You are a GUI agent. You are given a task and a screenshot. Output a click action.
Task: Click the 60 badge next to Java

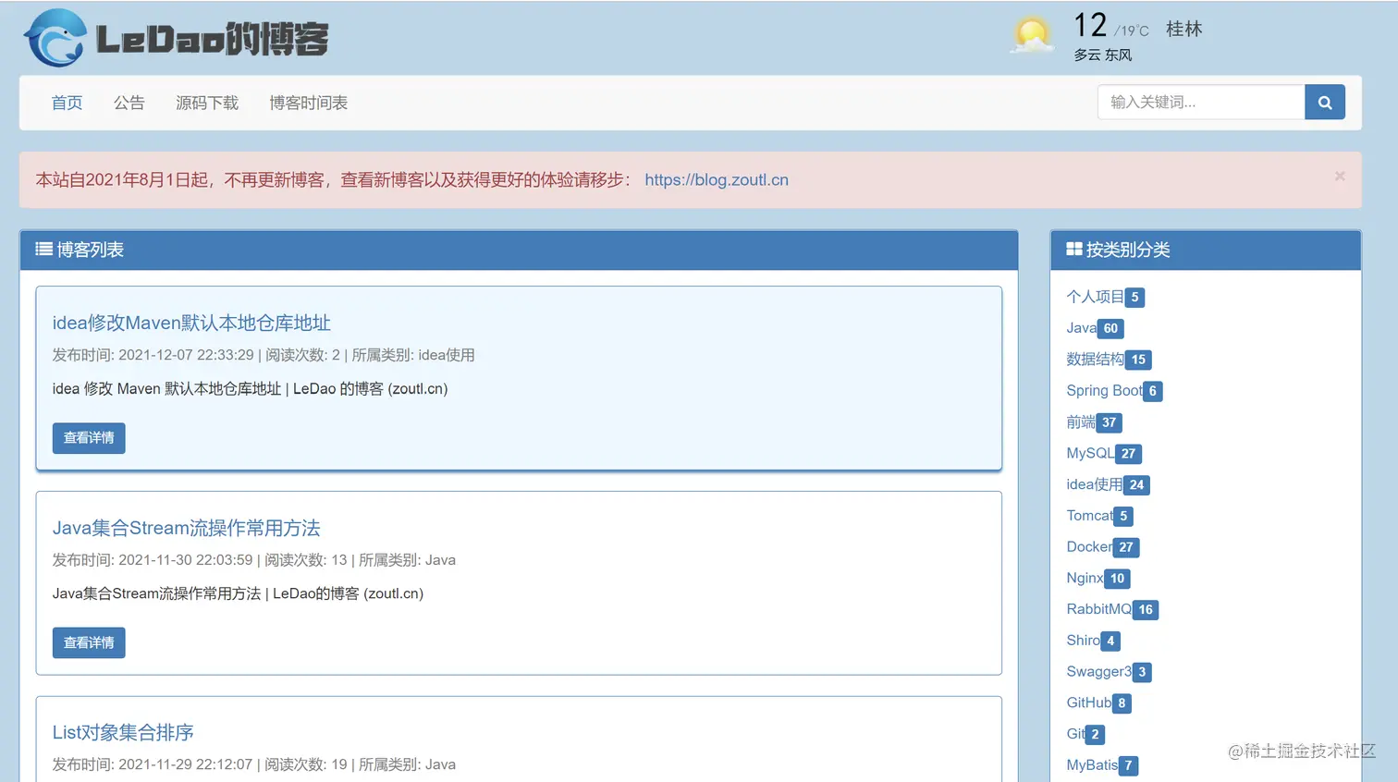click(1110, 328)
